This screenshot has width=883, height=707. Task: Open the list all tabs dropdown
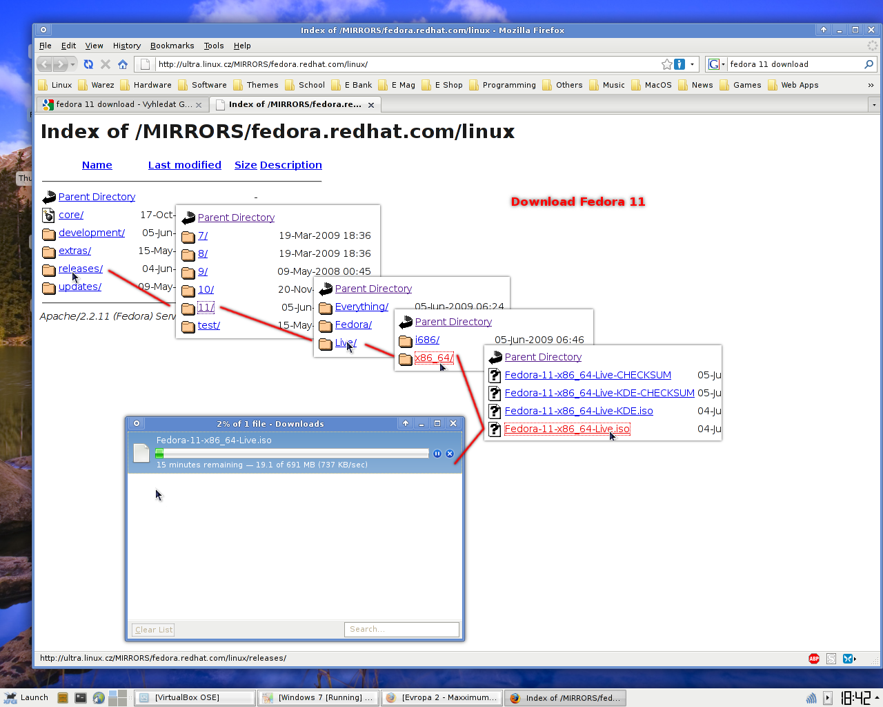(x=873, y=105)
